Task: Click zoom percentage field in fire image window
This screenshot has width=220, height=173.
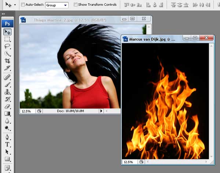Action: click(x=129, y=162)
